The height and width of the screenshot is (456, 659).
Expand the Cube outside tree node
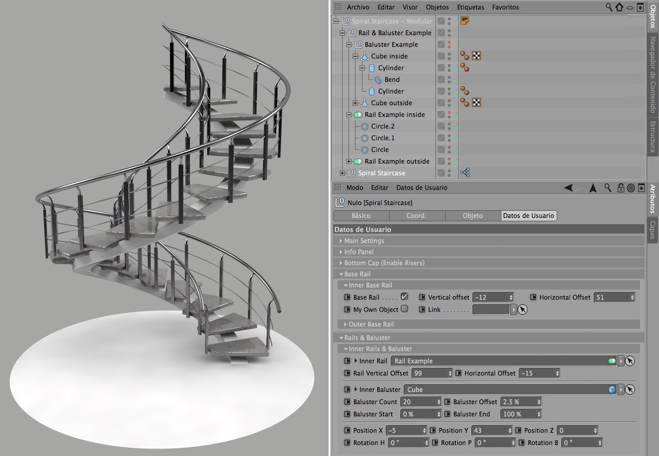355,103
